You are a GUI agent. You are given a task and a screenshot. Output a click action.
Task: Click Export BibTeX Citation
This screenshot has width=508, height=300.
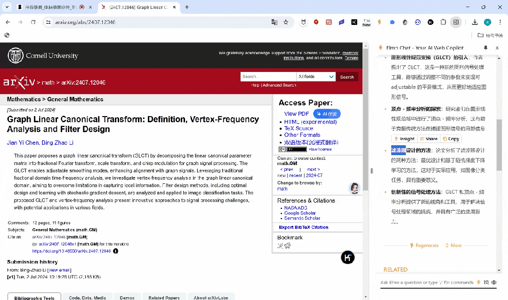(304, 227)
